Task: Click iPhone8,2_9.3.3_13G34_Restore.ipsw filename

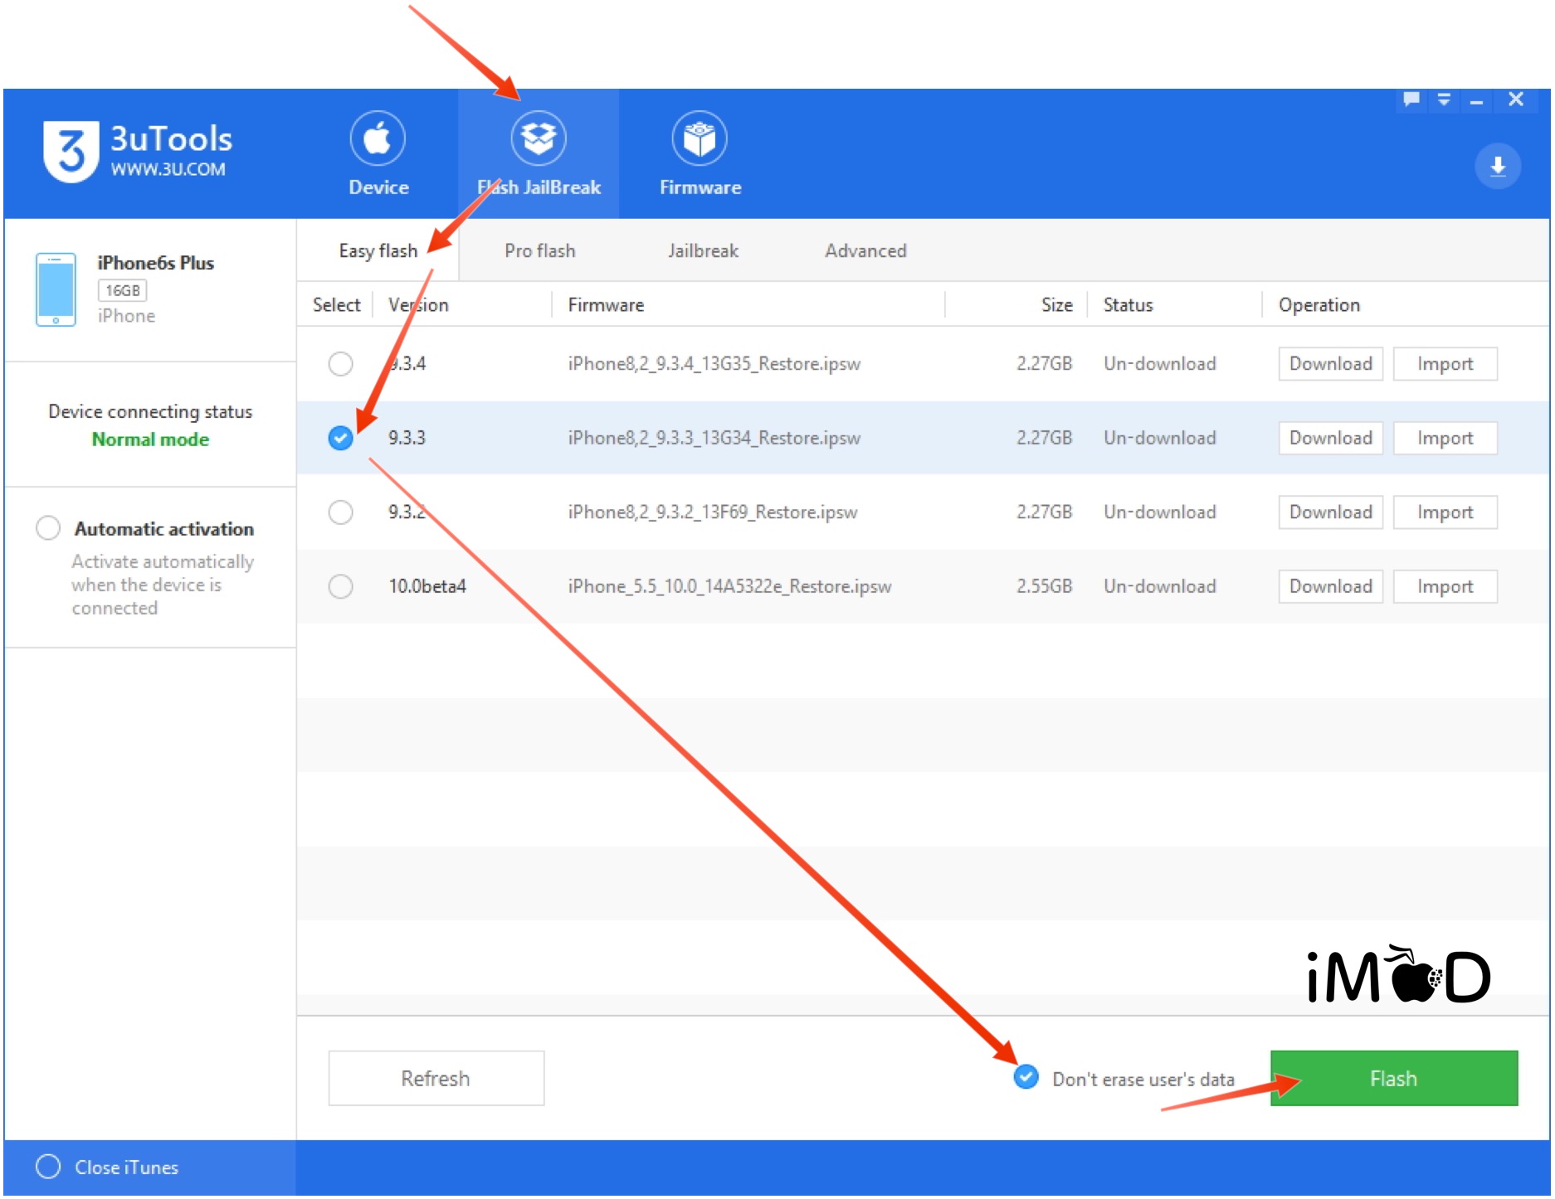Action: (714, 438)
